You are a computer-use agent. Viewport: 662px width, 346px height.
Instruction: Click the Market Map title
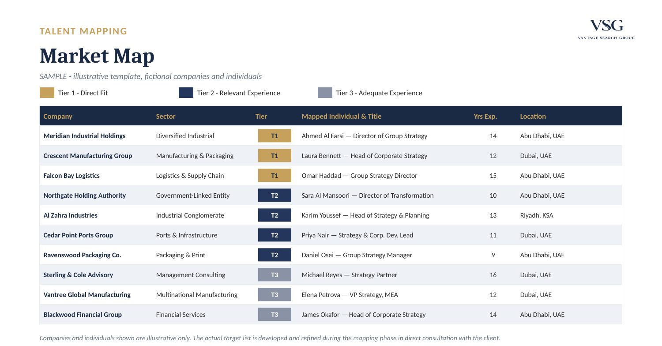97,56
